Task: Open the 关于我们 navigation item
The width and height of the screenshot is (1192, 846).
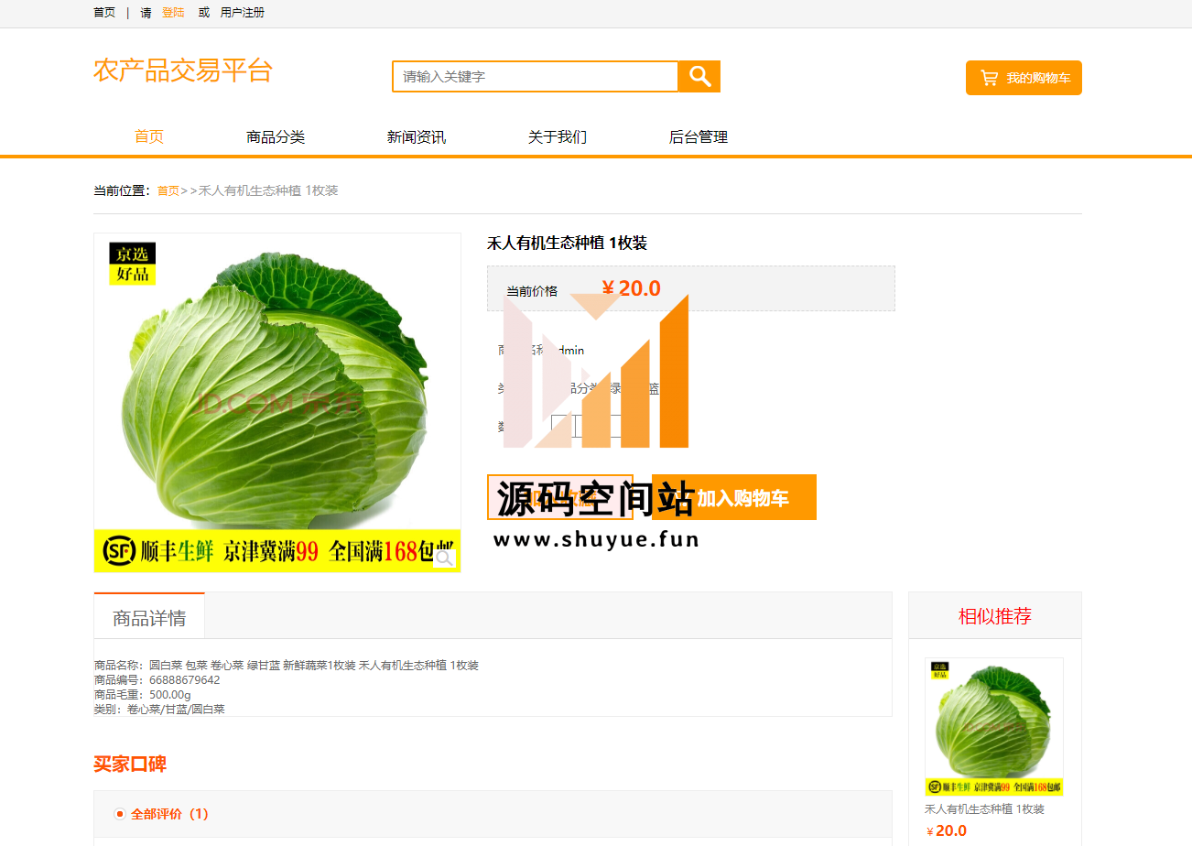Action: click(x=558, y=137)
